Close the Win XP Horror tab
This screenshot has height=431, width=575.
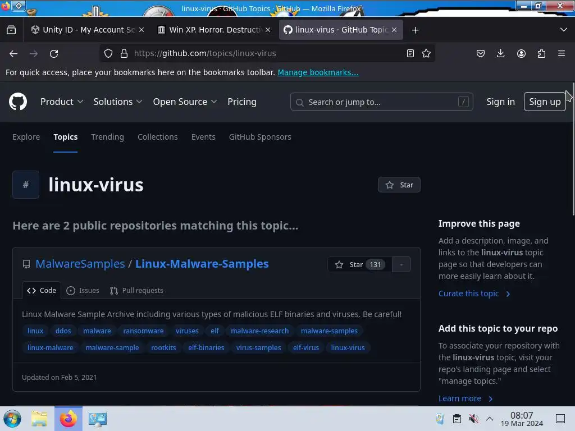pyautogui.click(x=268, y=30)
